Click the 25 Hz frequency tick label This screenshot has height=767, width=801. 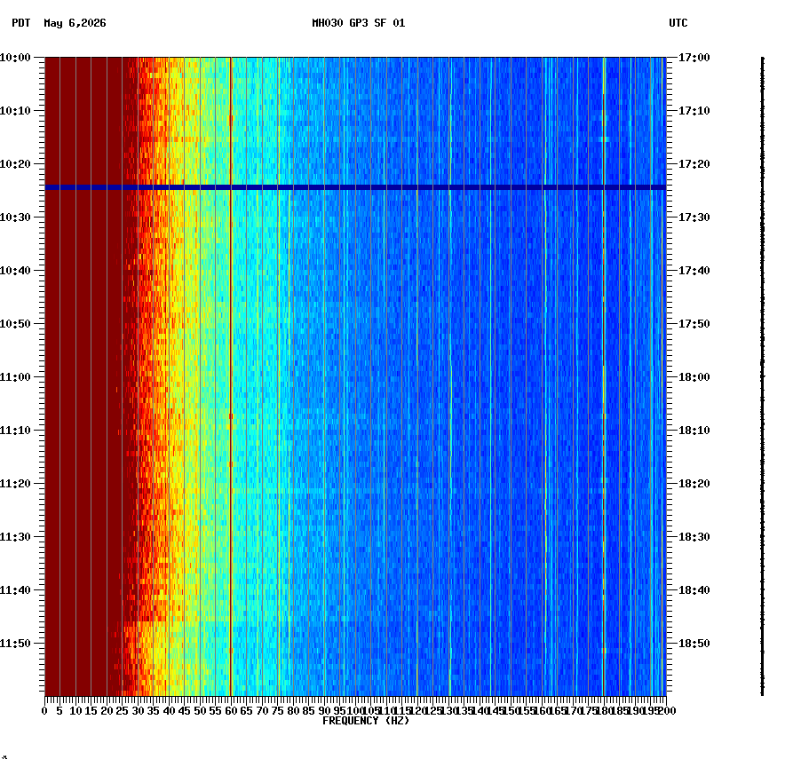[122, 711]
